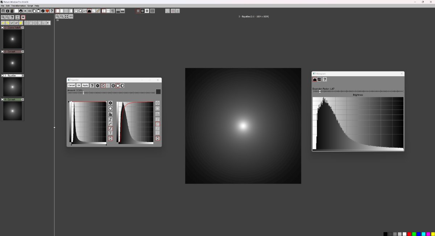Open the Script menu
The height and width of the screenshot is (236, 435).
[30, 6]
